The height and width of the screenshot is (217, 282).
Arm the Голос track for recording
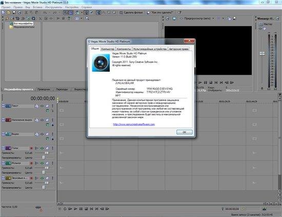pos(31,148)
